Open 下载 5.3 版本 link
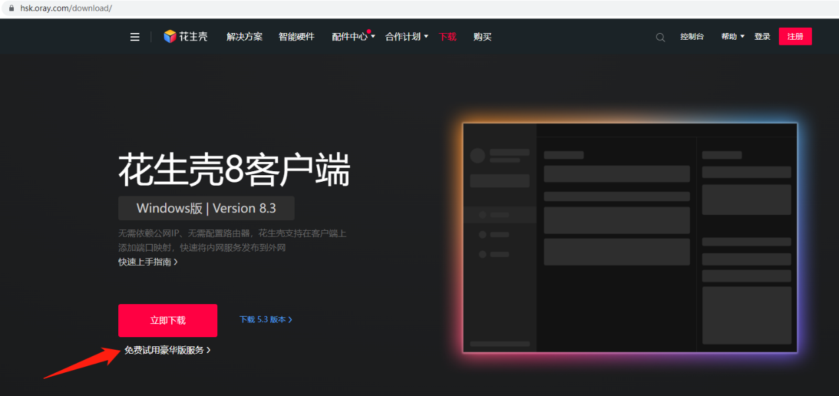 (266, 319)
